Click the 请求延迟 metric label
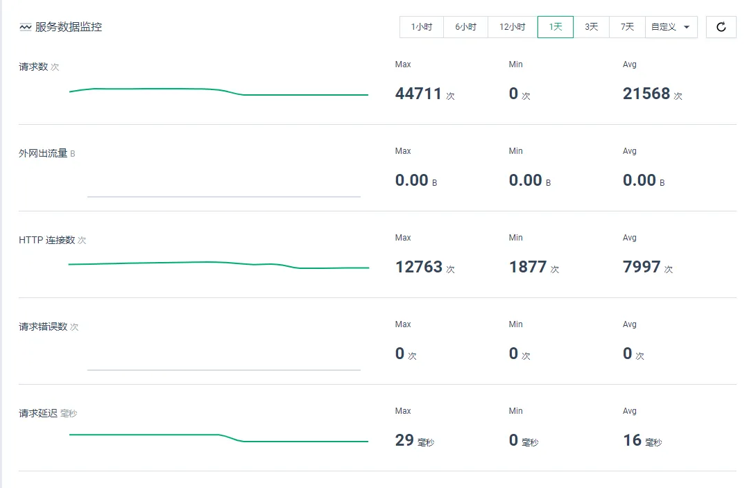 point(38,413)
